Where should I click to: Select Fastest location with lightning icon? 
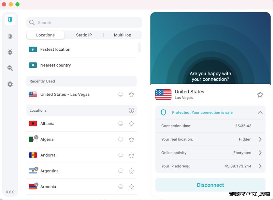pos(49,49)
